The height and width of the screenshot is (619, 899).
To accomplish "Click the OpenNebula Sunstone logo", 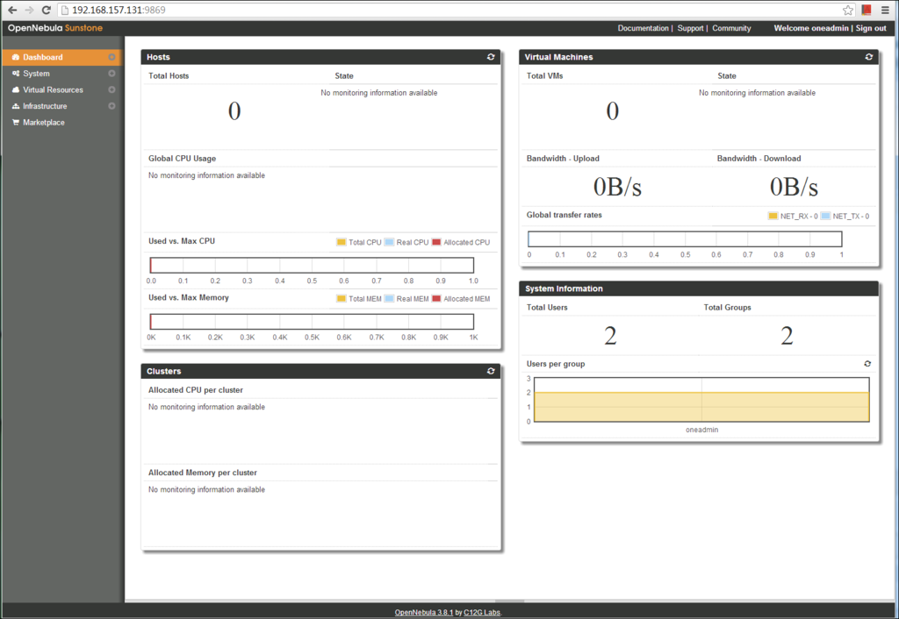I will 55,28.
